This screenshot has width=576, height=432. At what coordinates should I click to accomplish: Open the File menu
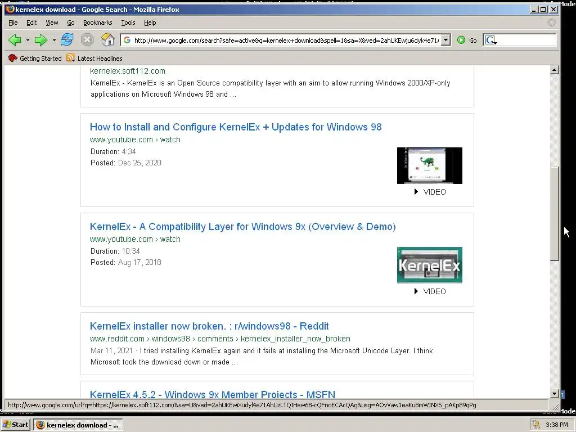click(13, 22)
